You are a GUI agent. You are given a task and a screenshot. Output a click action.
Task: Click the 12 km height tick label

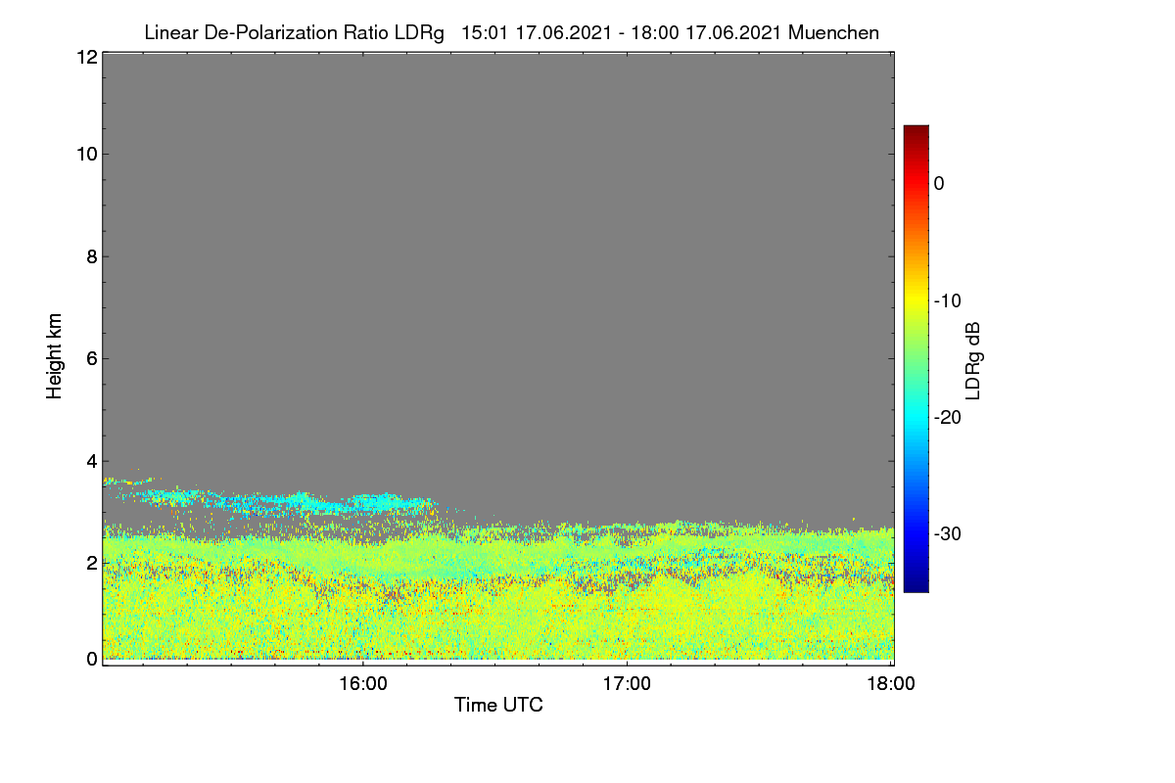point(85,57)
